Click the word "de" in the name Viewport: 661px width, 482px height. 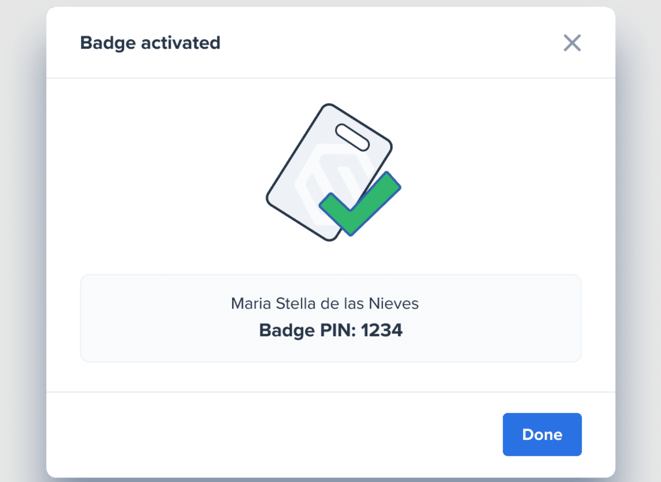pos(329,304)
